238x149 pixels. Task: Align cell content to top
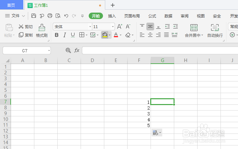pyautogui.click(x=142, y=27)
